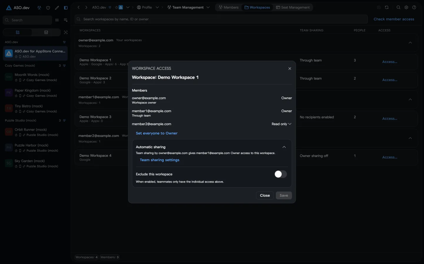Select the bookmark view segment in sidebar
The image size is (424, 264).
coord(46,32)
